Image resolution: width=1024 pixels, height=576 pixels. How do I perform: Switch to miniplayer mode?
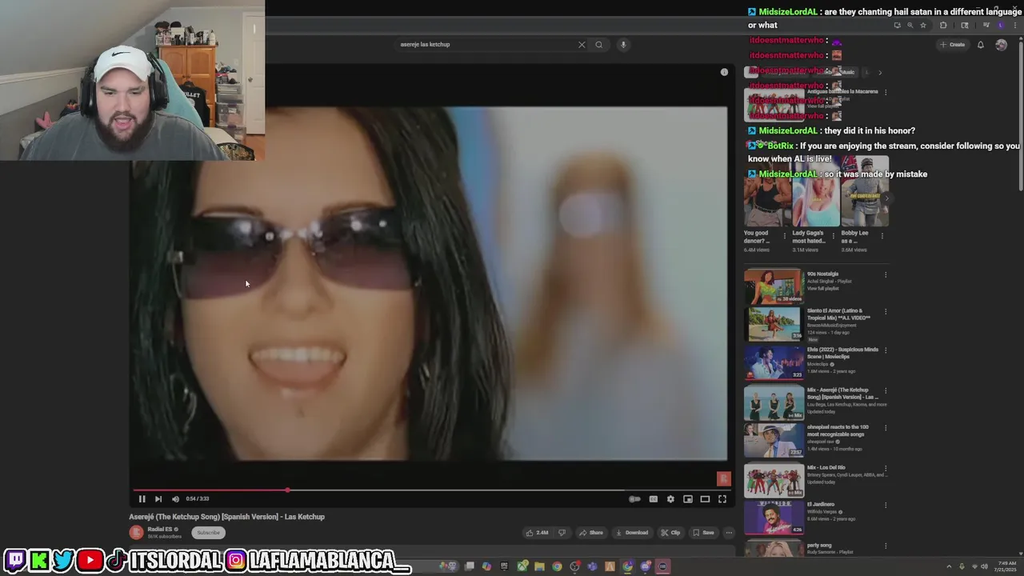point(688,499)
